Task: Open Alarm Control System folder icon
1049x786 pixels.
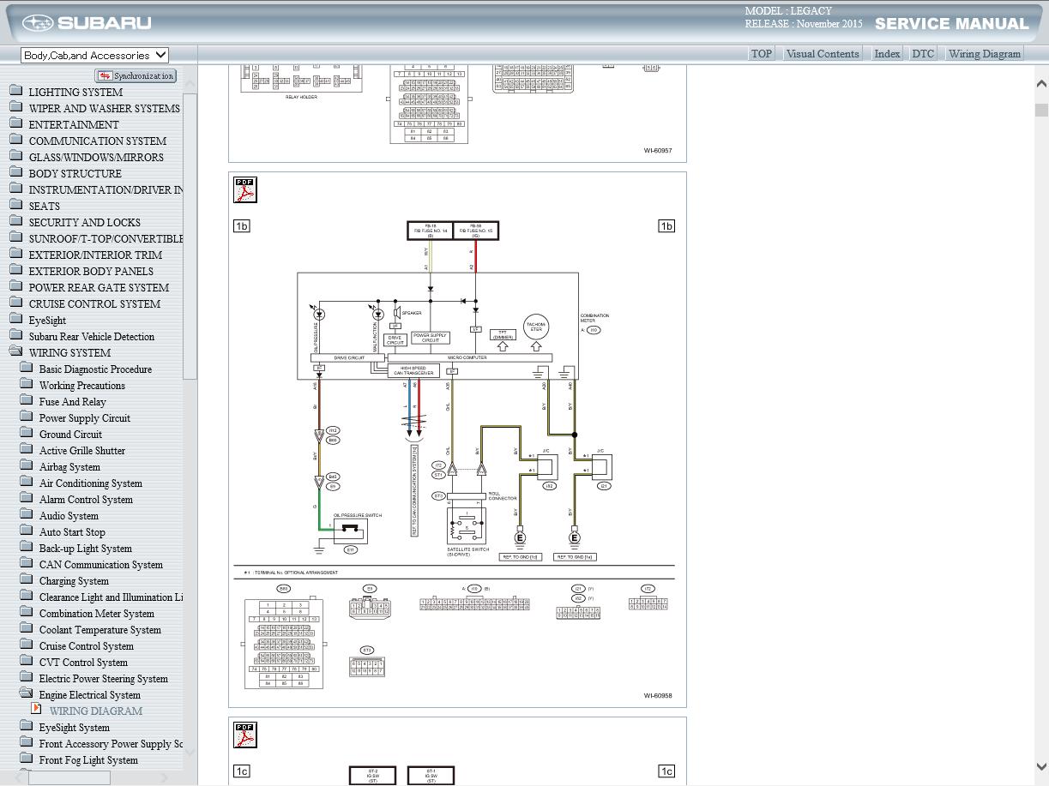Action: 27,498
